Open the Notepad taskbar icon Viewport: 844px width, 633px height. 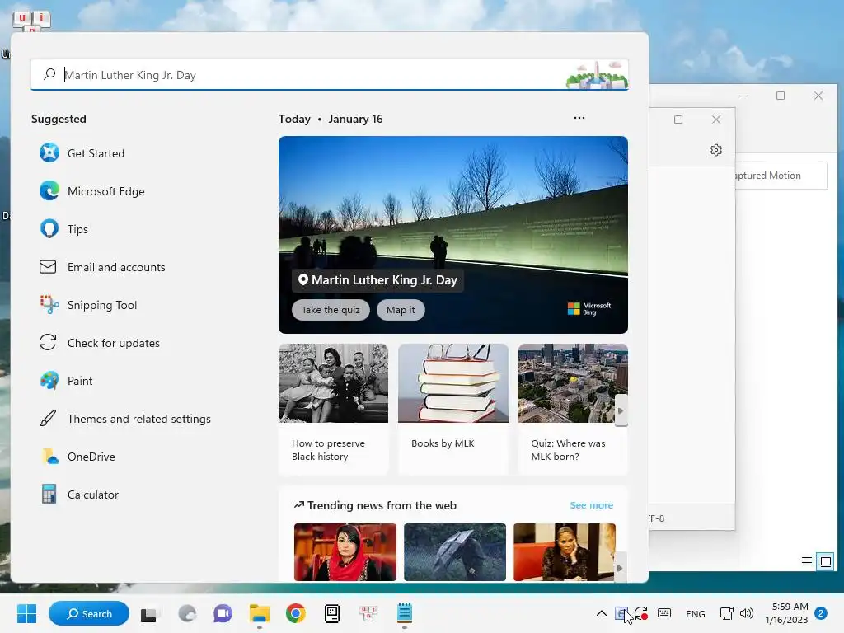pyautogui.click(x=404, y=613)
